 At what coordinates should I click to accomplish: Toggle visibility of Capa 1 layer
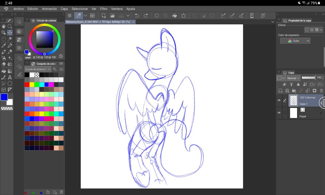(x=279, y=101)
